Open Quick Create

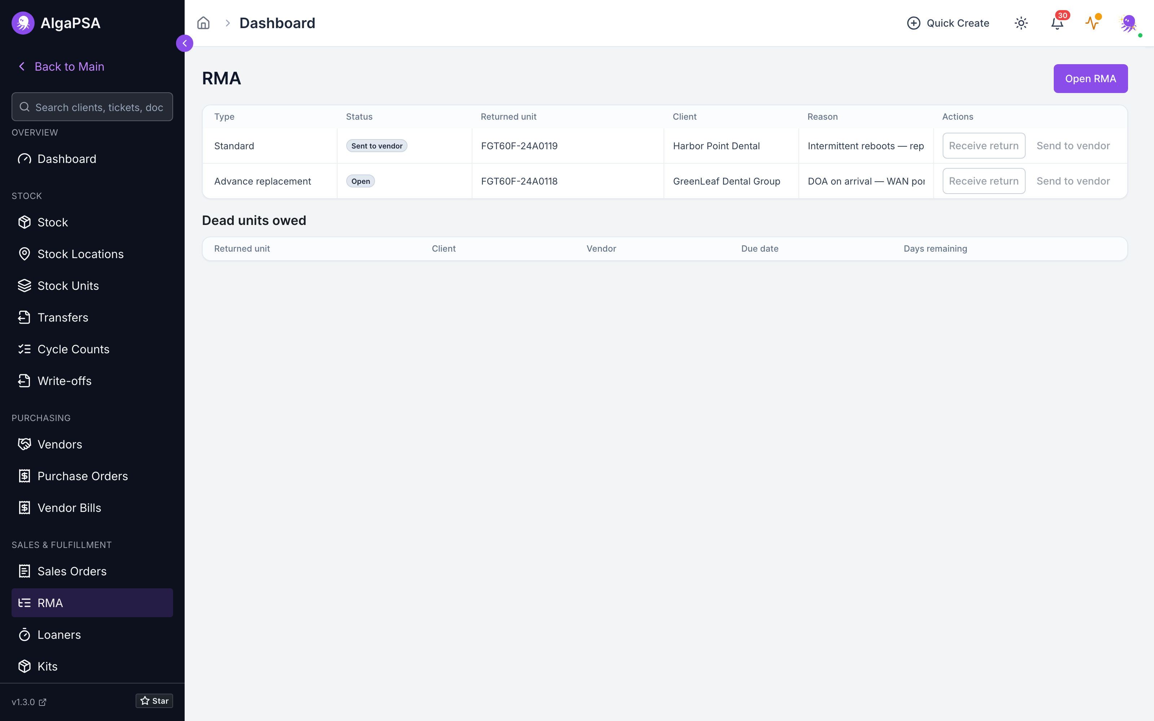948,23
